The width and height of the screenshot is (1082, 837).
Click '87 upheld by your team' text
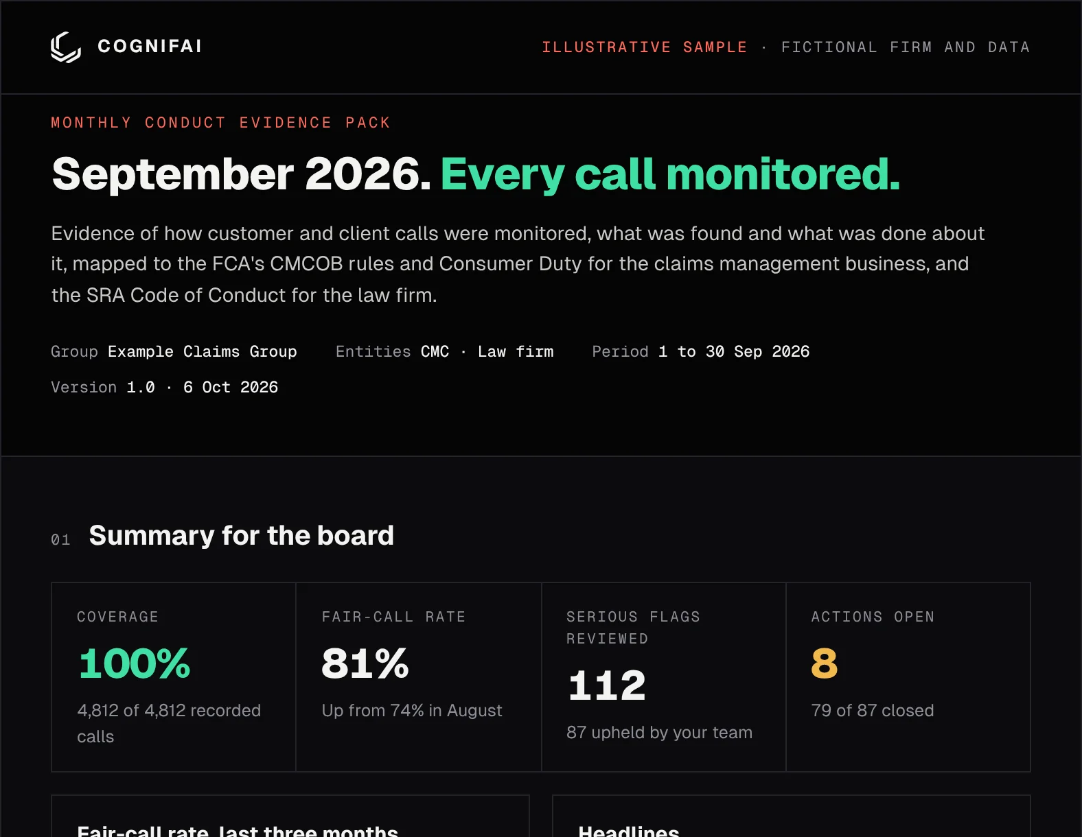tap(659, 732)
